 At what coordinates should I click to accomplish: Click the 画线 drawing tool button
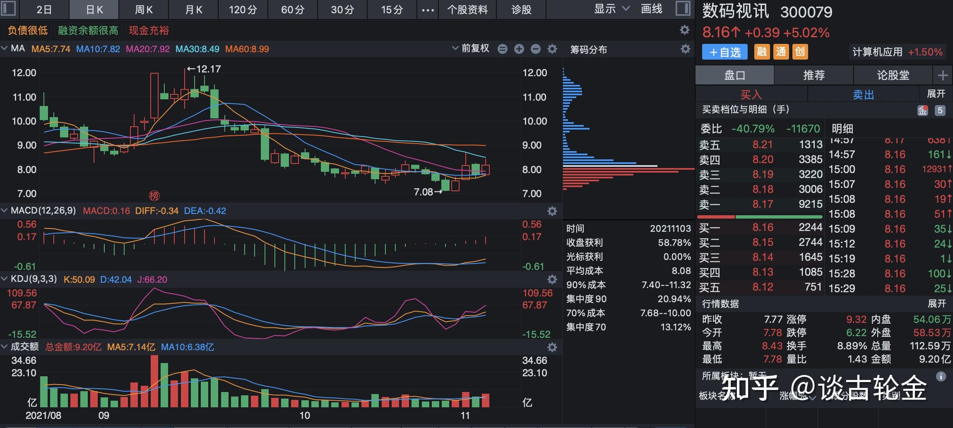[x=652, y=9]
